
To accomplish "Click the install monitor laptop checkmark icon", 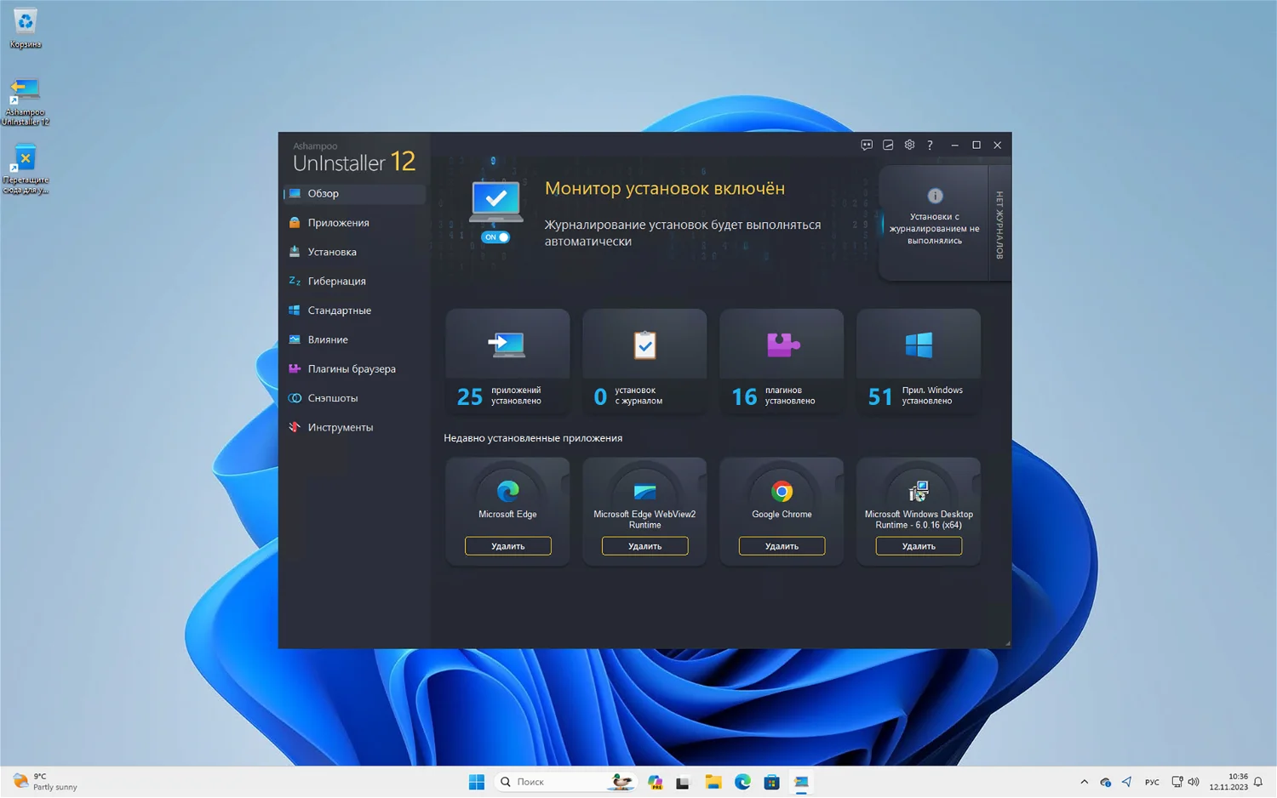I will (x=496, y=202).
